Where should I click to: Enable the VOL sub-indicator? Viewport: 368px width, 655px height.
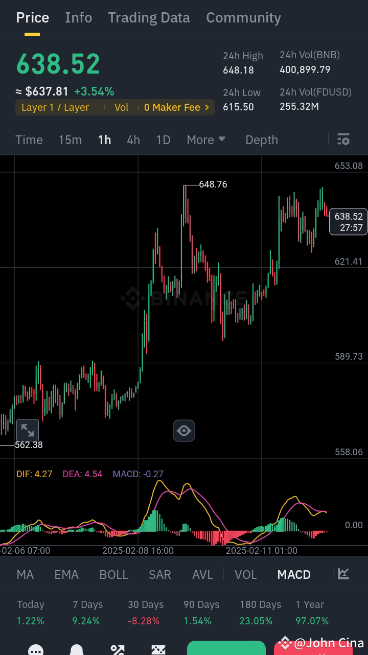[x=246, y=575]
